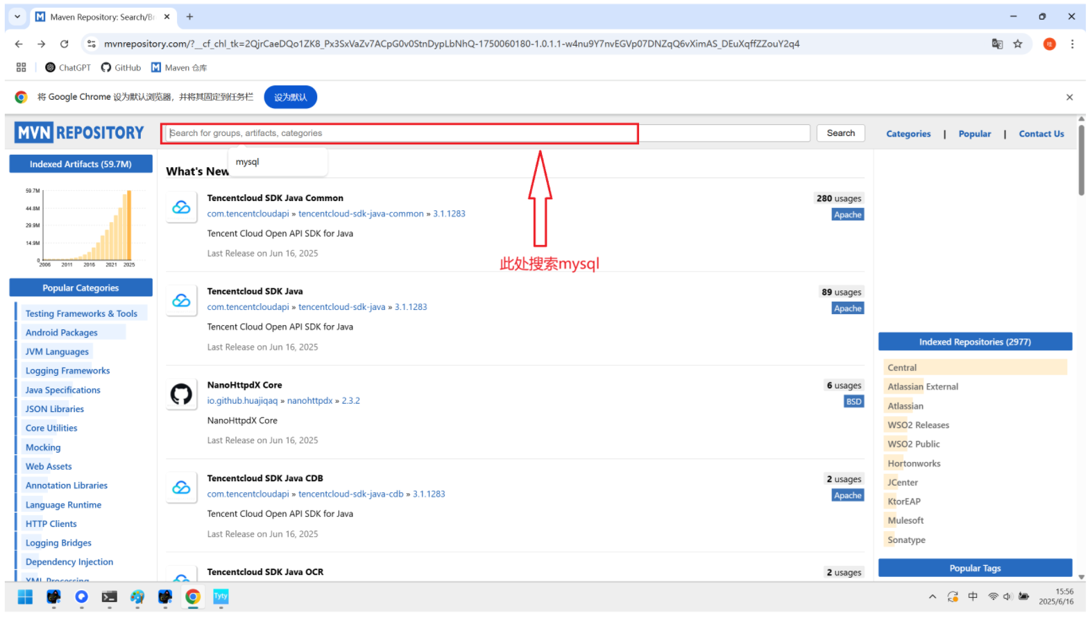Image resolution: width=1090 pixels, height=620 pixels.
Task: Open the Tyty app in taskbar
Action: 221,596
